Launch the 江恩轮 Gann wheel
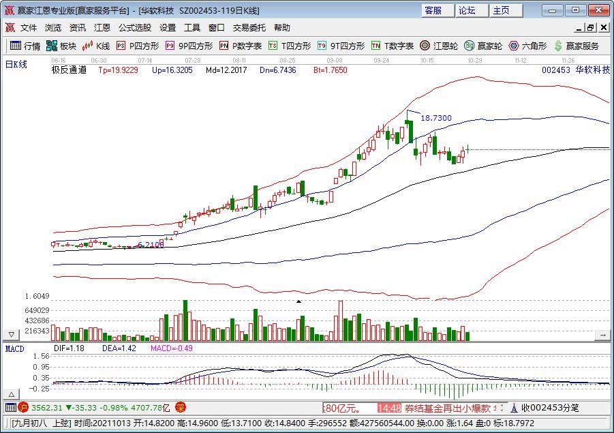 tap(440, 46)
